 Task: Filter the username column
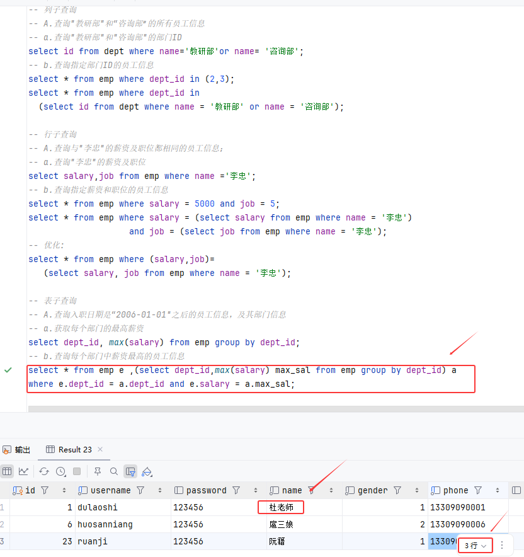pyautogui.click(x=140, y=490)
